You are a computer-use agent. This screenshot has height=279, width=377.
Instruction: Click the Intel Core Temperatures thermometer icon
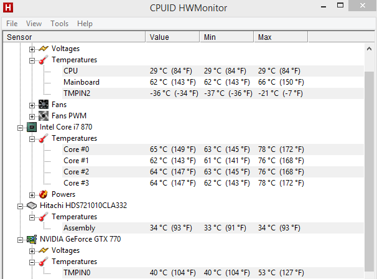coord(44,138)
